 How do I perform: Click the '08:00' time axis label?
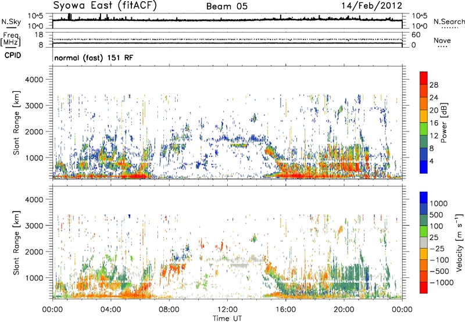pyautogui.click(x=169, y=310)
